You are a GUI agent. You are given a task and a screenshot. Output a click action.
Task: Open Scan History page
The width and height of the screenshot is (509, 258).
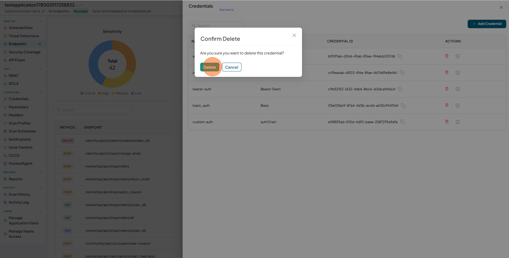[19, 194]
